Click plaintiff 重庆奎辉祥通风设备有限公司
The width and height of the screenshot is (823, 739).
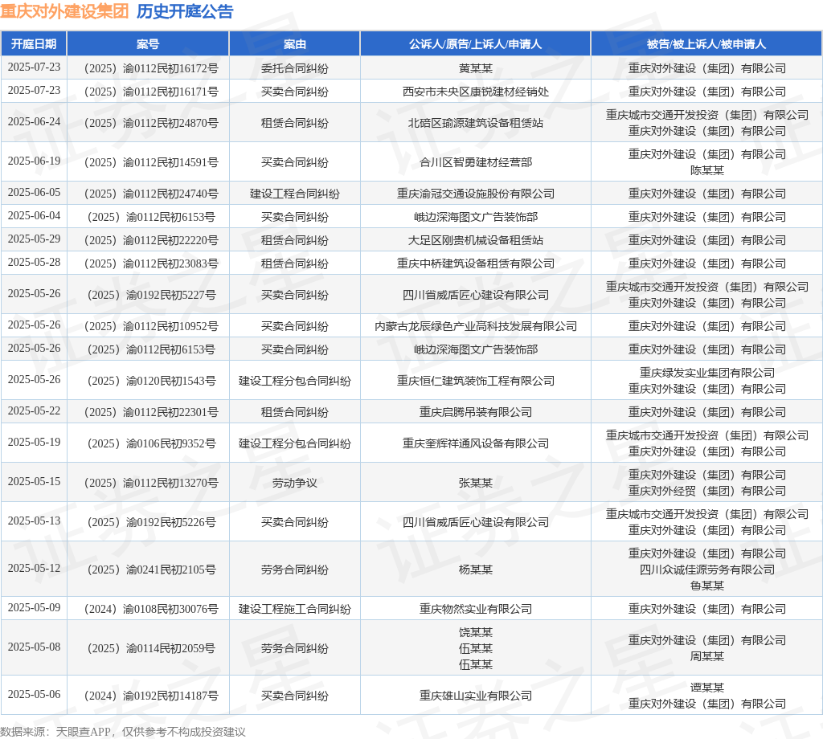[476, 443]
